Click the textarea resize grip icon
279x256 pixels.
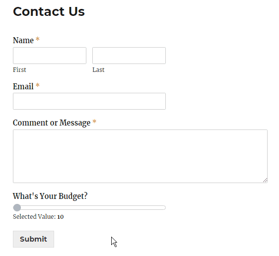point(265,180)
